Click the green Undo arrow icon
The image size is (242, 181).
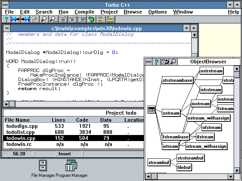[x=91, y=19]
